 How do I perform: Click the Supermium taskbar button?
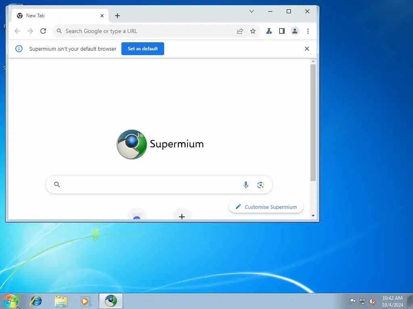pos(111,301)
